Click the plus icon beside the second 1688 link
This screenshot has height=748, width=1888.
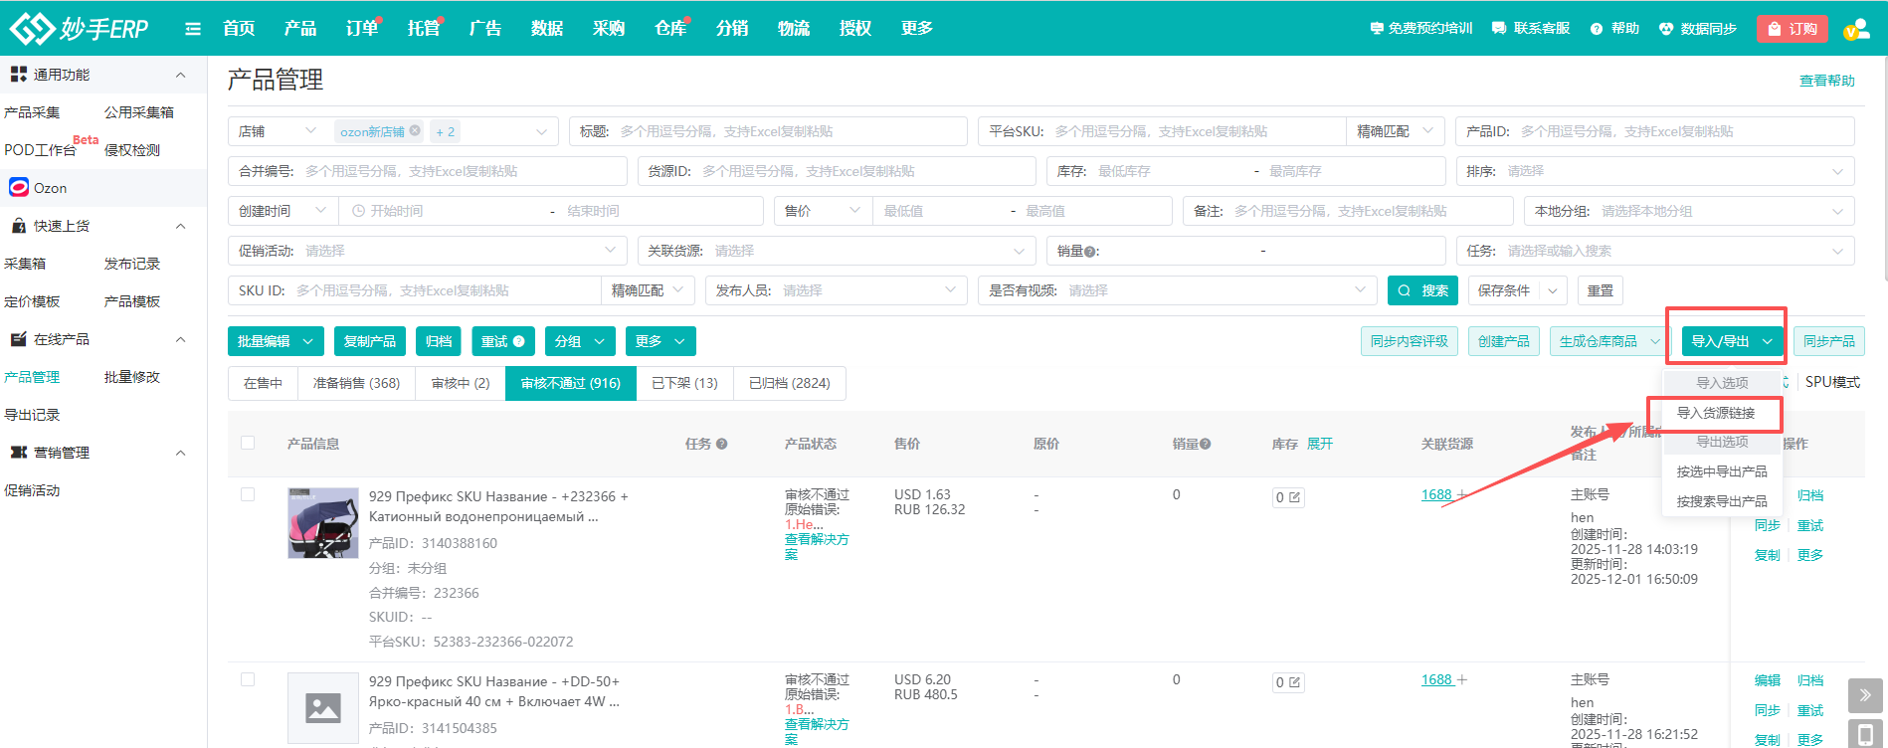1462,679
